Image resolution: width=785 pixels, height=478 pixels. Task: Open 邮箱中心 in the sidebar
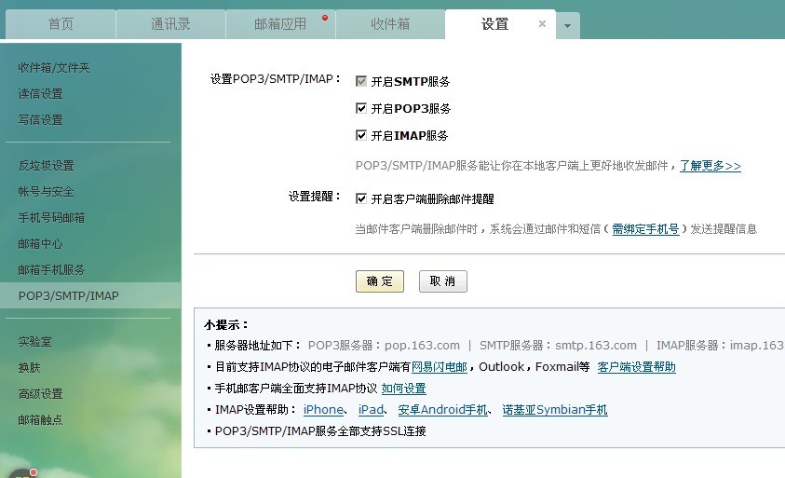coord(40,244)
